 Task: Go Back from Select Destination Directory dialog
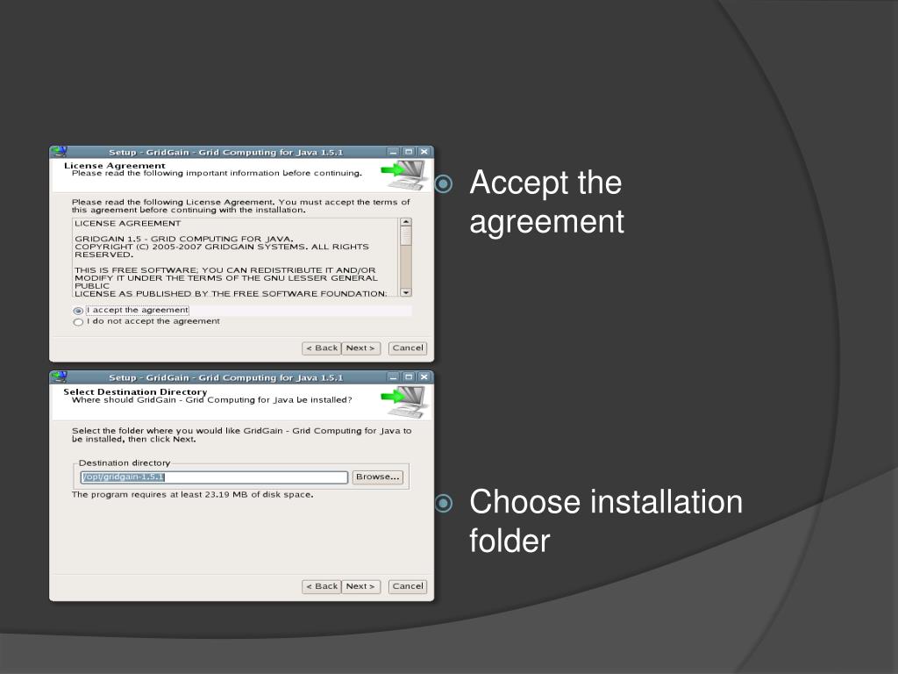(x=322, y=586)
